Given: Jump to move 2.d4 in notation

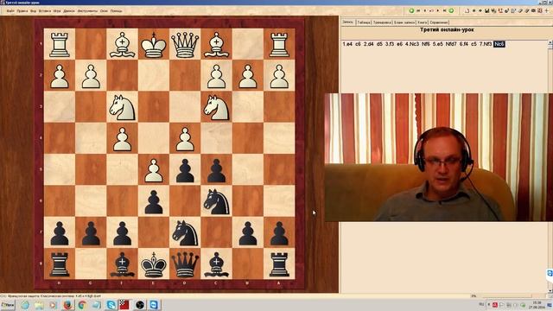Looking at the screenshot, I should (x=369, y=44).
